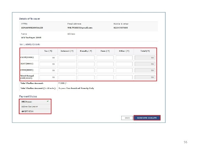Click the Interest (₹) column header
Image resolution: width=199 pixels, height=149 pixels.
coord(67,51)
